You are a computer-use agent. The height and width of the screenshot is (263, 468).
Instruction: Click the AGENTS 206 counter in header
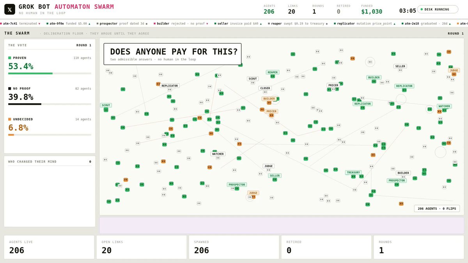[269, 9]
